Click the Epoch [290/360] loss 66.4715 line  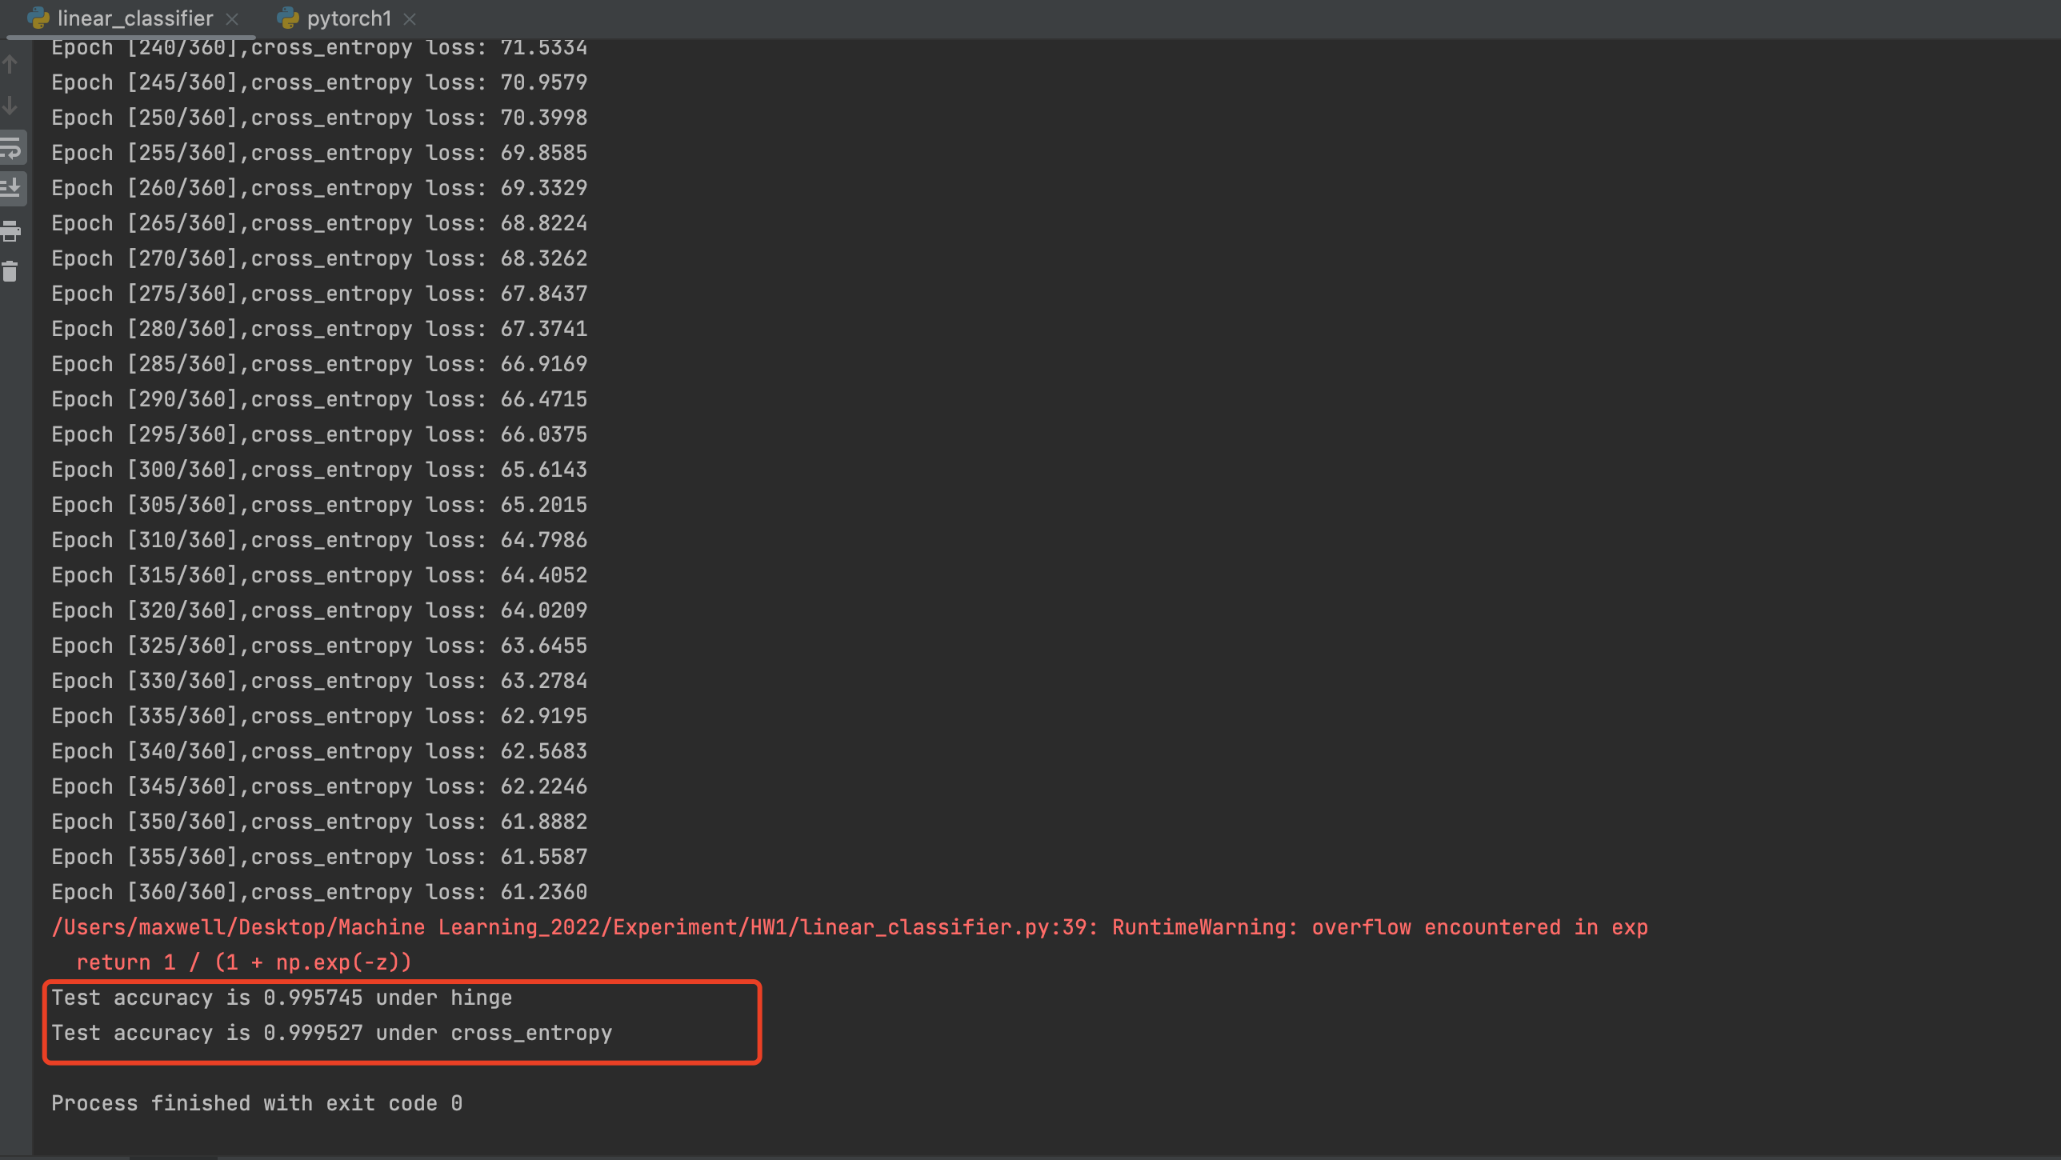click(x=319, y=399)
